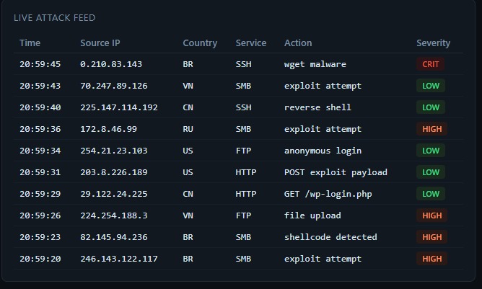Click SMB service for 82.145.94.236
The image size is (482, 289).
coord(243,237)
